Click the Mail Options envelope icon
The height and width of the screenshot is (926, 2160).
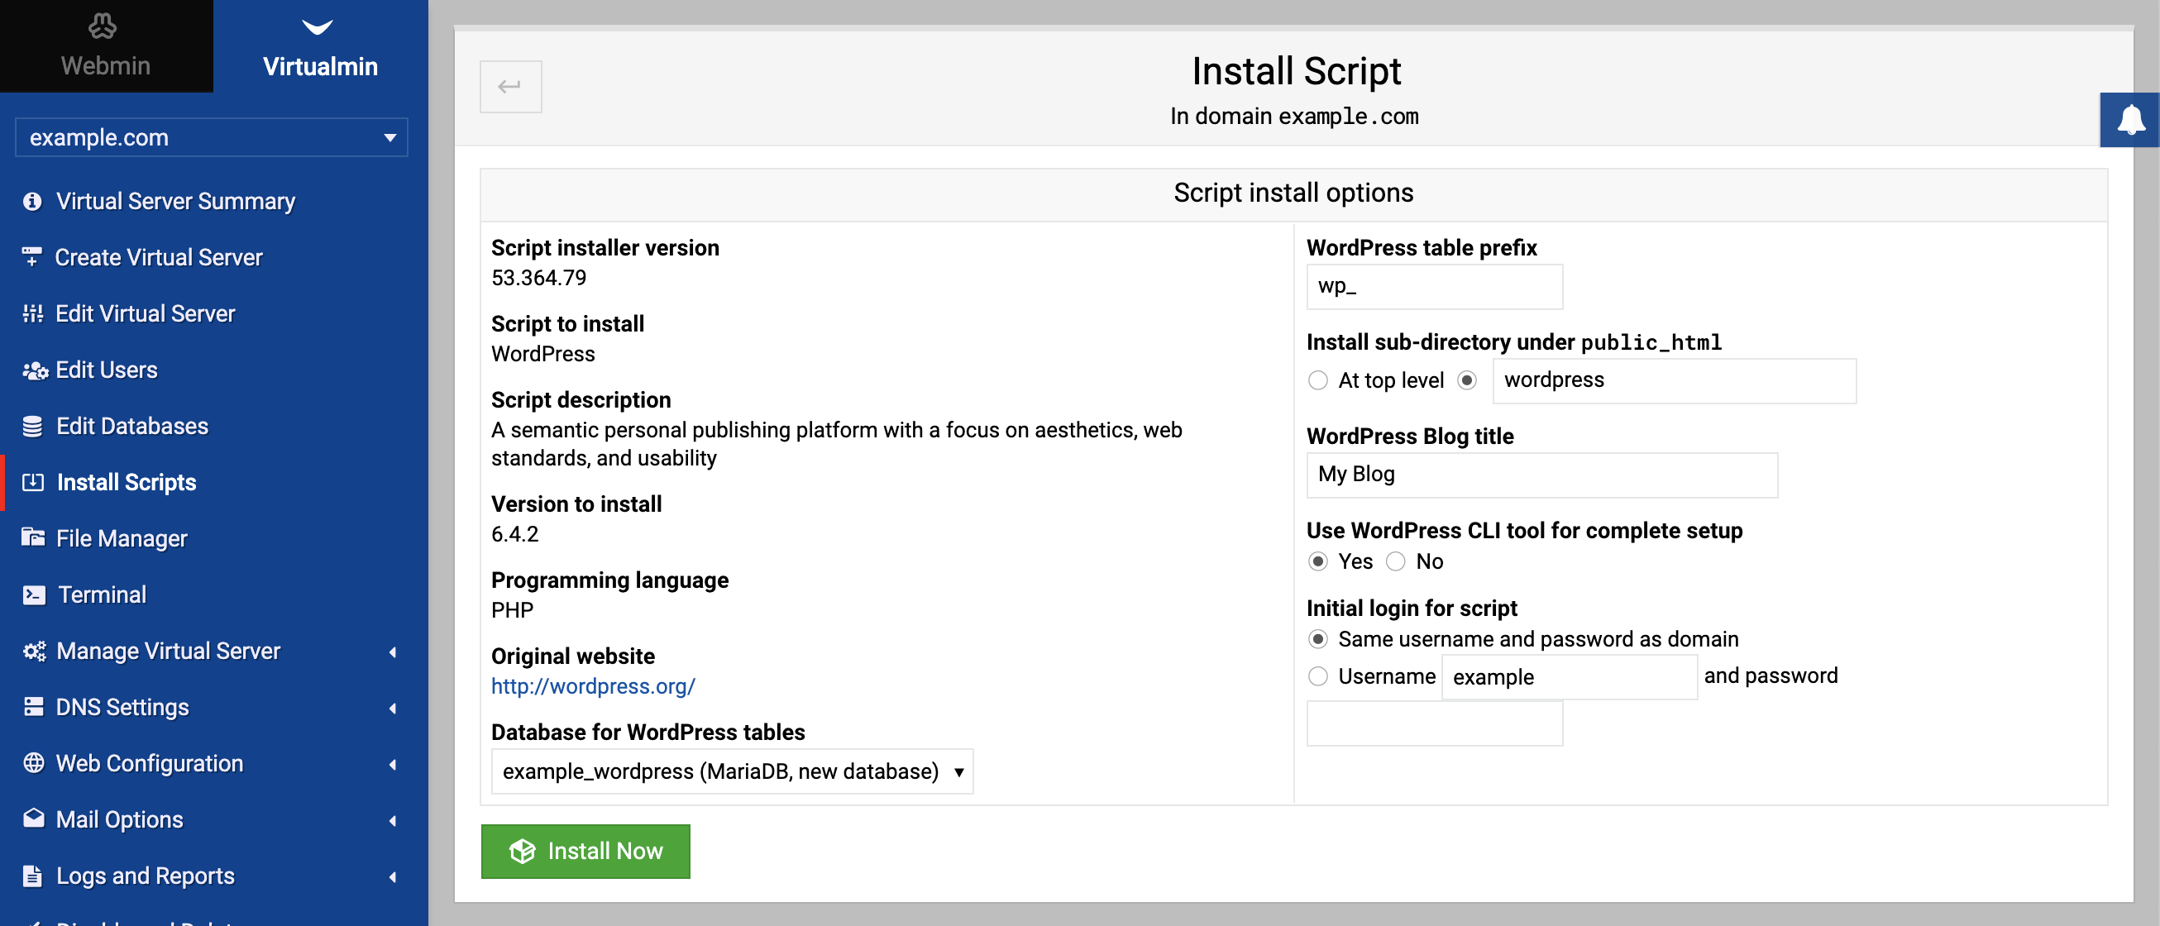coord(34,819)
